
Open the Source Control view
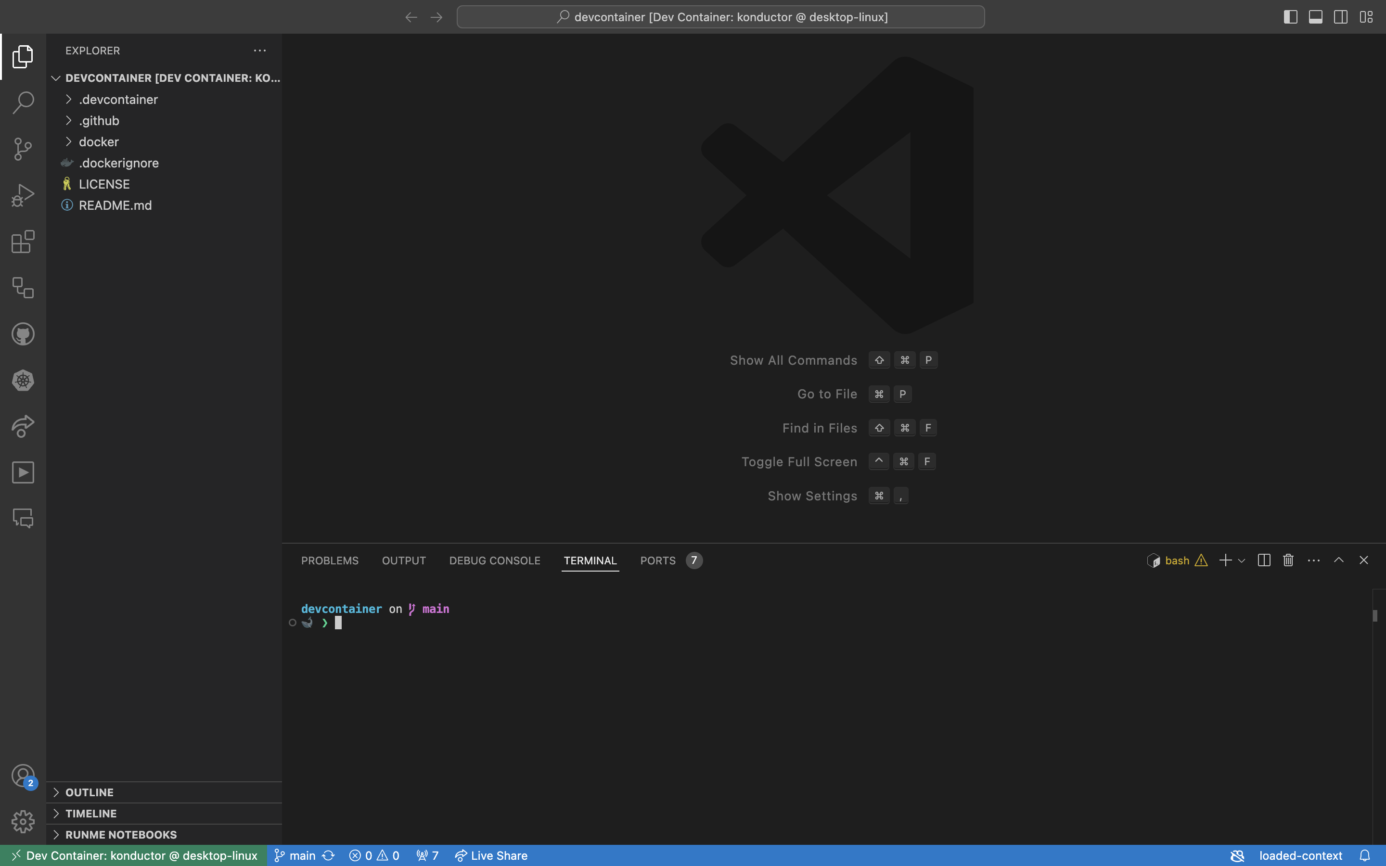[23, 149]
